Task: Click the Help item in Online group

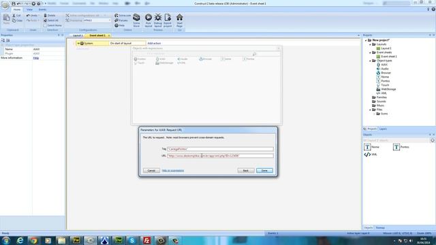Action: click(120, 25)
